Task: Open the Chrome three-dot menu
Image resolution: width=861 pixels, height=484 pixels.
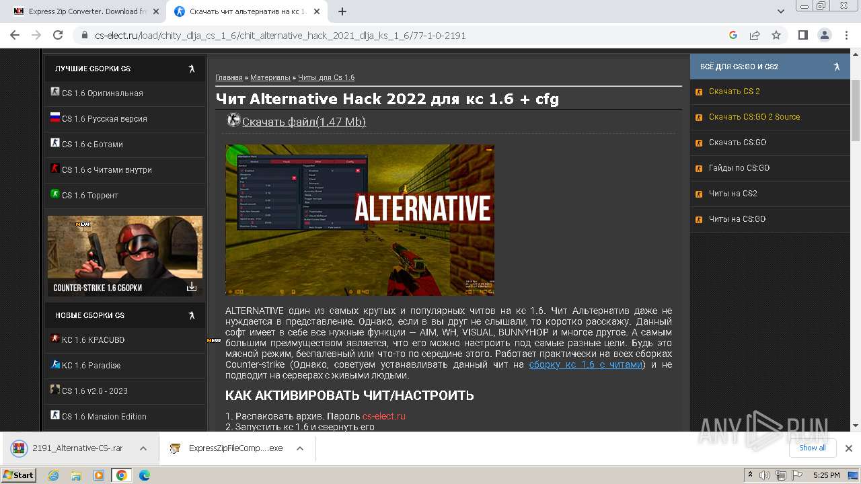Action: tap(846, 35)
